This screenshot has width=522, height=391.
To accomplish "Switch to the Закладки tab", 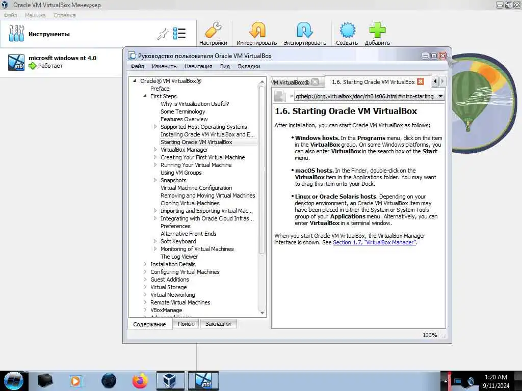I will 218,324.
